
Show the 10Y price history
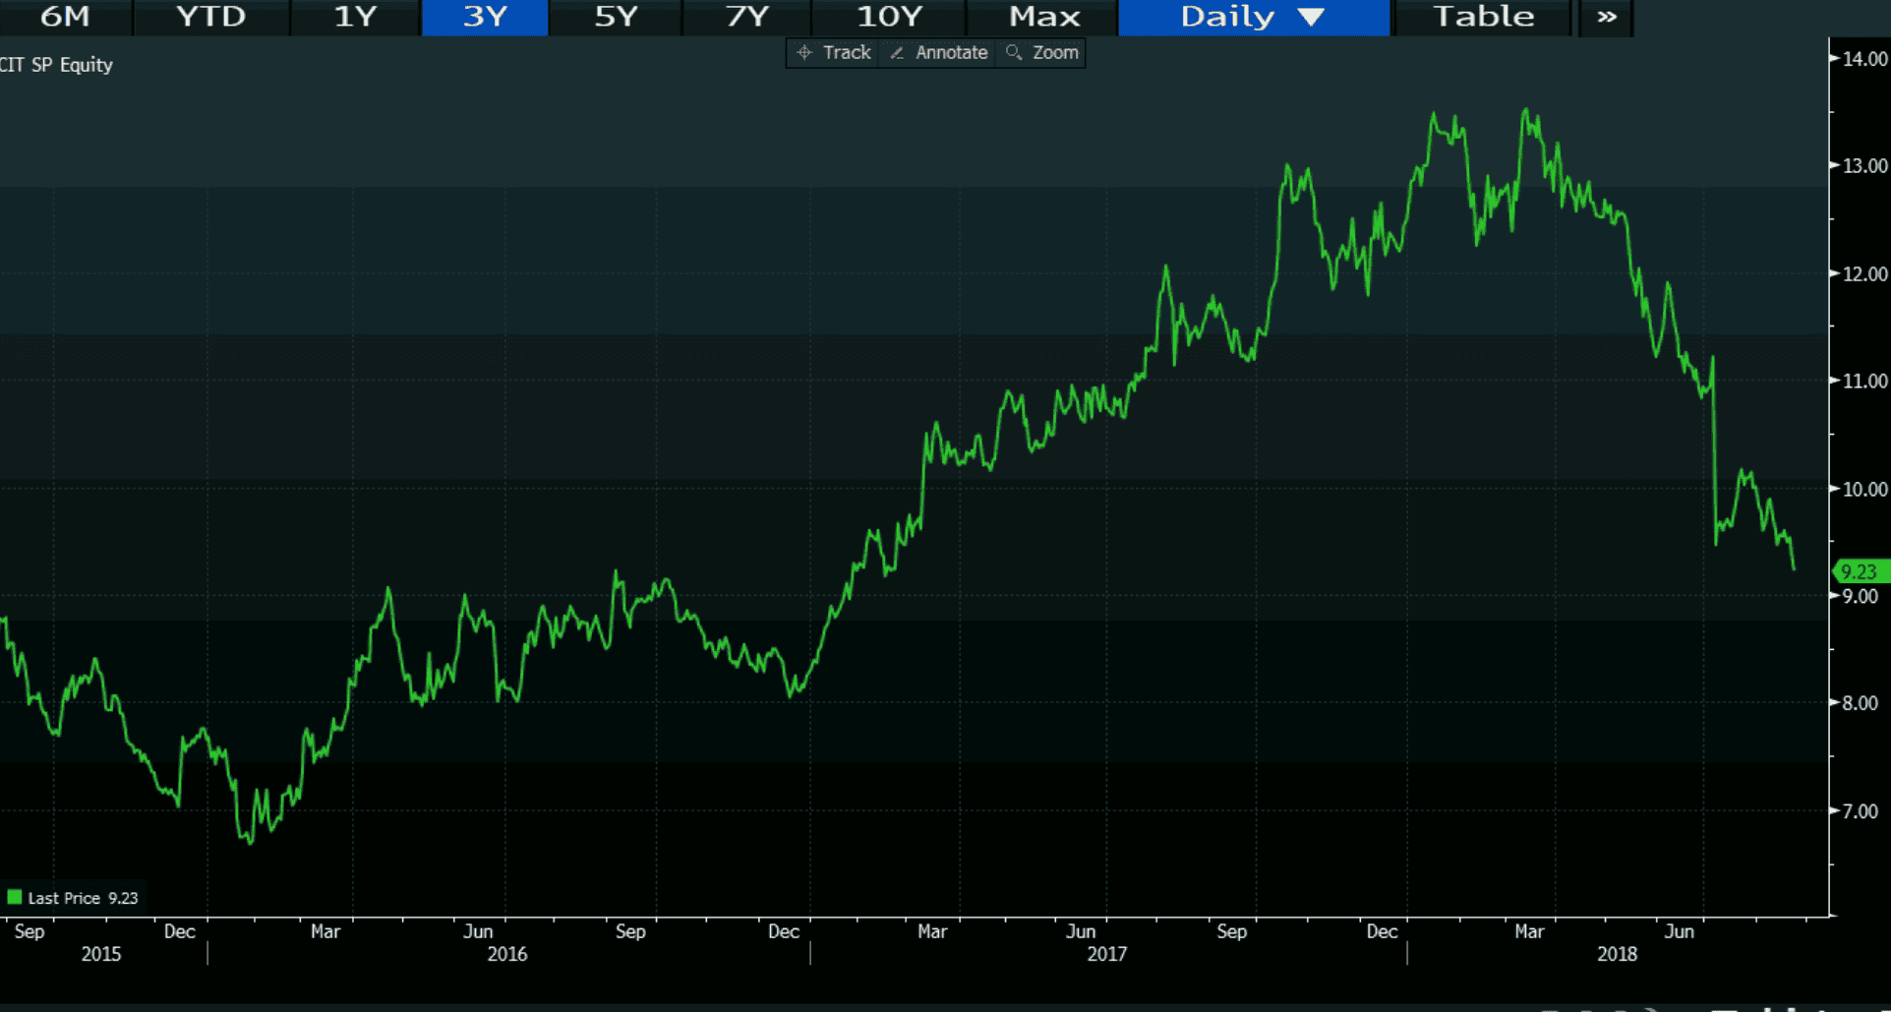(889, 17)
